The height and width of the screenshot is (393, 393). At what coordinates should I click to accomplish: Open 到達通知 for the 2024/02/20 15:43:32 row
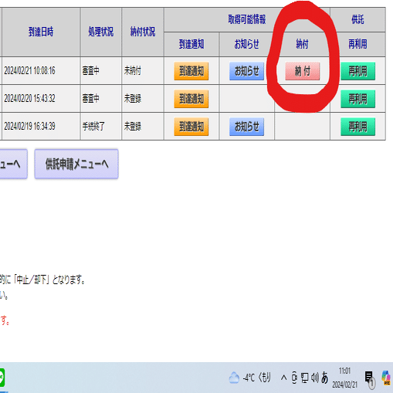[x=191, y=99]
